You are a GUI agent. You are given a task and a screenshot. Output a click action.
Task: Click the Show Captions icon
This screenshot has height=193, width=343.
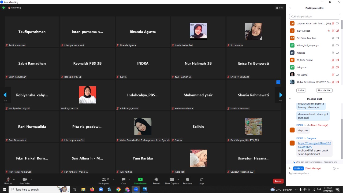coord(172,180)
